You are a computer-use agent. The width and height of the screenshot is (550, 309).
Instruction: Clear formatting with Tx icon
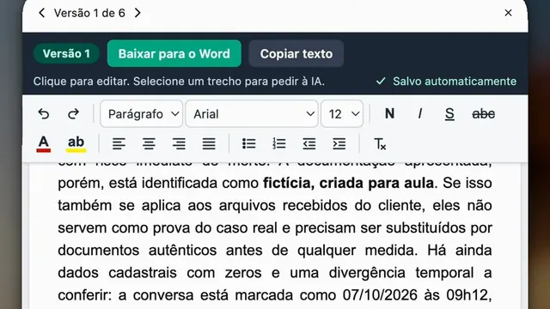point(380,143)
